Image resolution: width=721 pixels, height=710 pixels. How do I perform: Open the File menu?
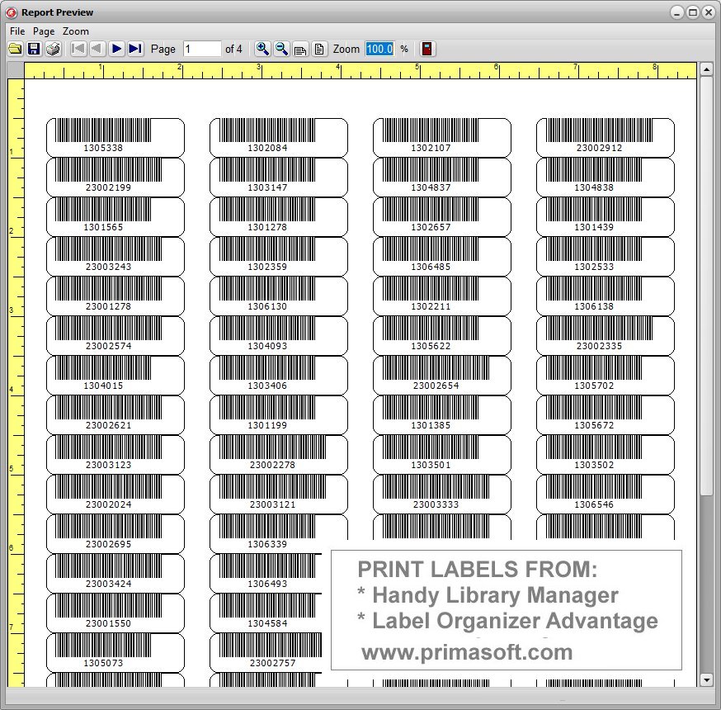coord(17,31)
